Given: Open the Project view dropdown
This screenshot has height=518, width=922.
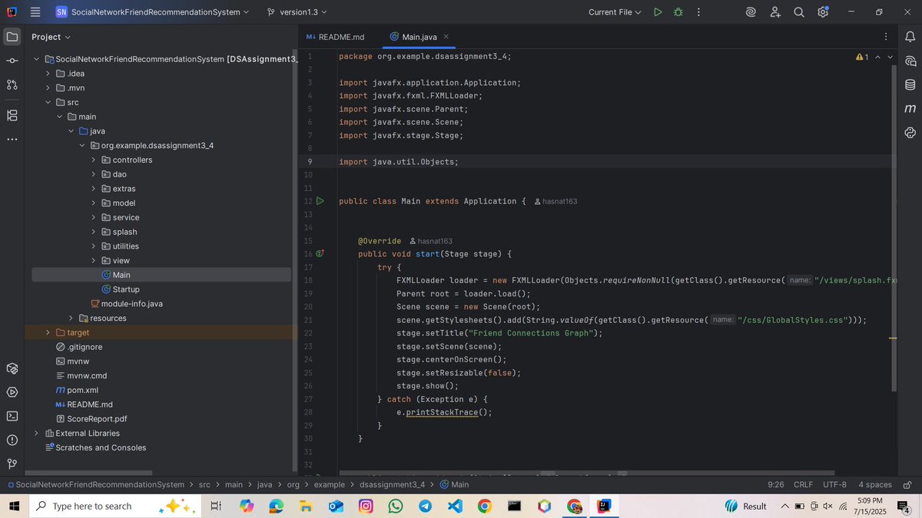Looking at the screenshot, I should [51, 37].
